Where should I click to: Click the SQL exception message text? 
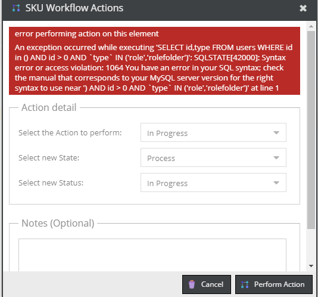click(x=154, y=67)
